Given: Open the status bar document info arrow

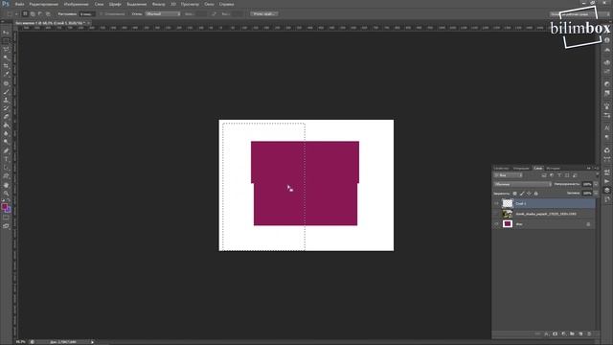Looking at the screenshot, I should pos(93,342).
